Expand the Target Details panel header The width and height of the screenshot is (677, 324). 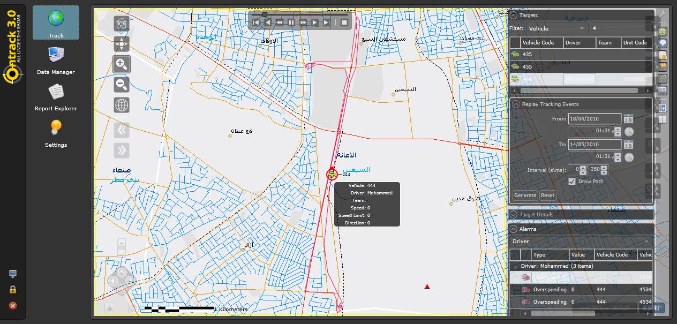[513, 214]
